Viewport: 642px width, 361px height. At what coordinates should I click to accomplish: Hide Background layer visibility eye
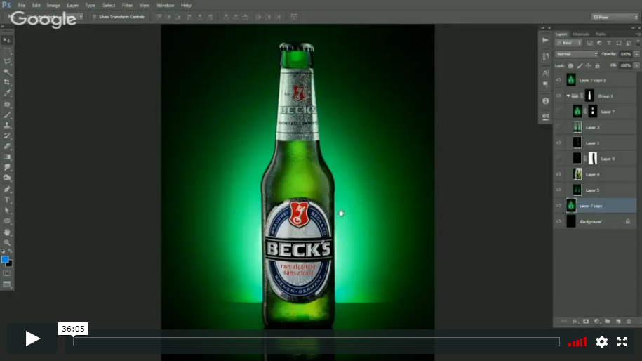click(559, 221)
